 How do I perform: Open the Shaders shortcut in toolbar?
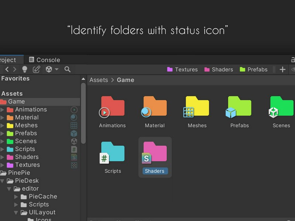click(219, 70)
